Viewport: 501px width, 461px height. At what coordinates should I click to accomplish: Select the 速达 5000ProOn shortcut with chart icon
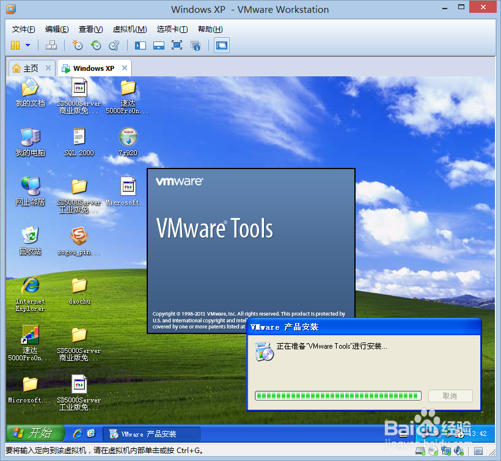[29, 343]
